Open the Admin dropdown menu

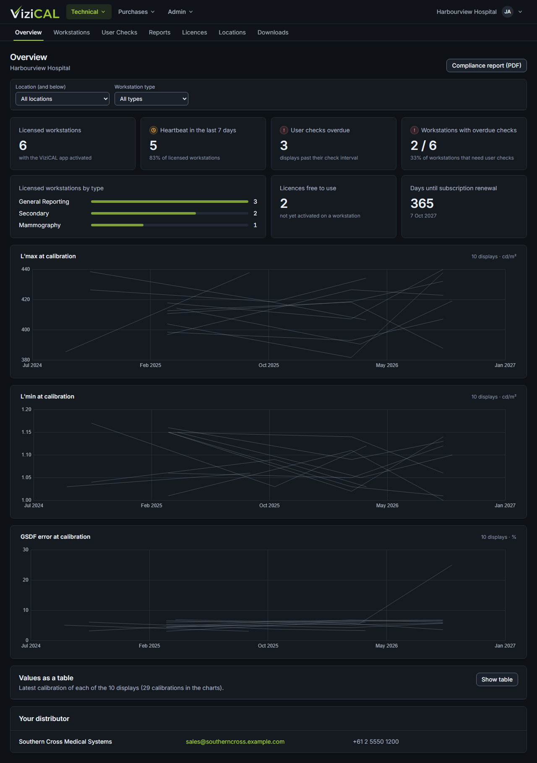click(180, 12)
